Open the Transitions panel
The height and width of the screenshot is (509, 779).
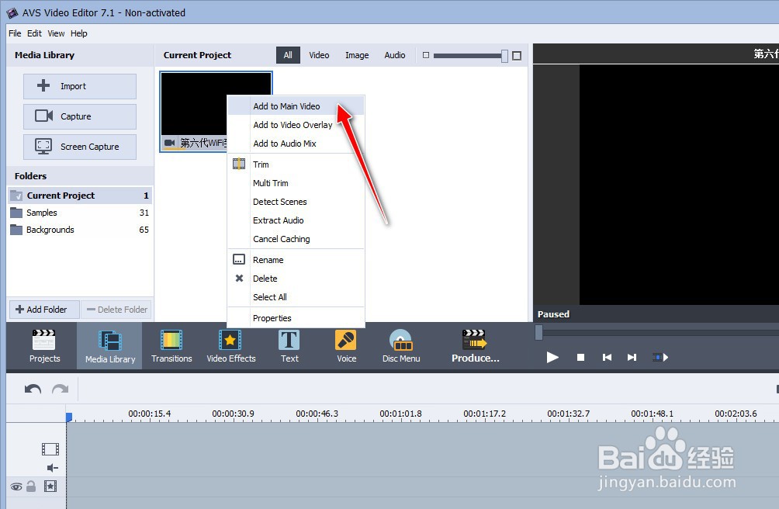coord(171,345)
